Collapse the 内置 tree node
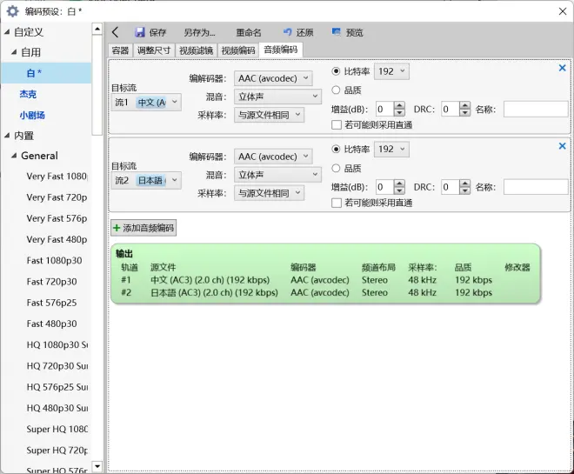The image size is (574, 474). [7, 136]
